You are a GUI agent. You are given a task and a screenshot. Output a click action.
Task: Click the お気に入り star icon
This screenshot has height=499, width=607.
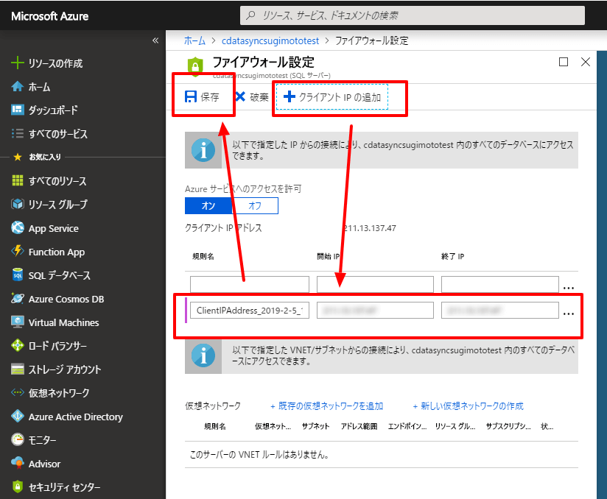pyautogui.click(x=18, y=157)
